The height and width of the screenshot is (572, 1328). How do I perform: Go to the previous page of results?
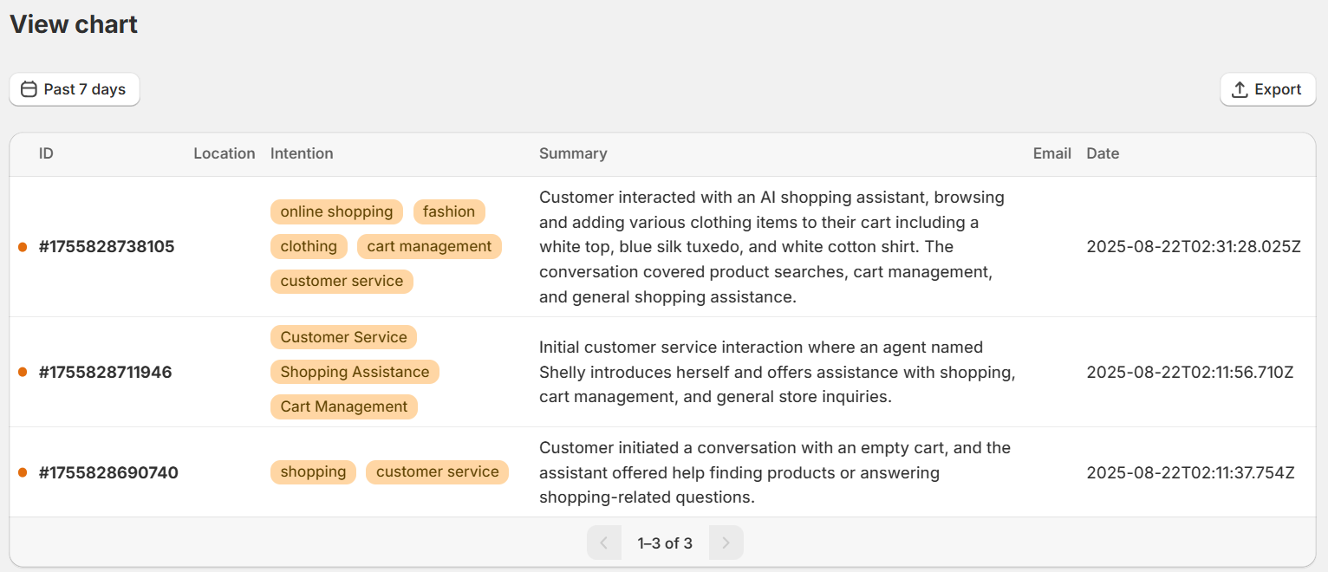tap(604, 543)
